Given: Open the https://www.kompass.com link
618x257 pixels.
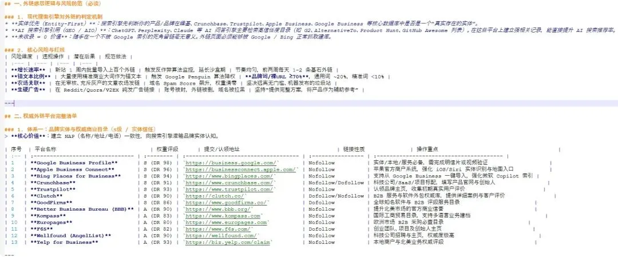Looking at the screenshot, I should tap(223, 216).
